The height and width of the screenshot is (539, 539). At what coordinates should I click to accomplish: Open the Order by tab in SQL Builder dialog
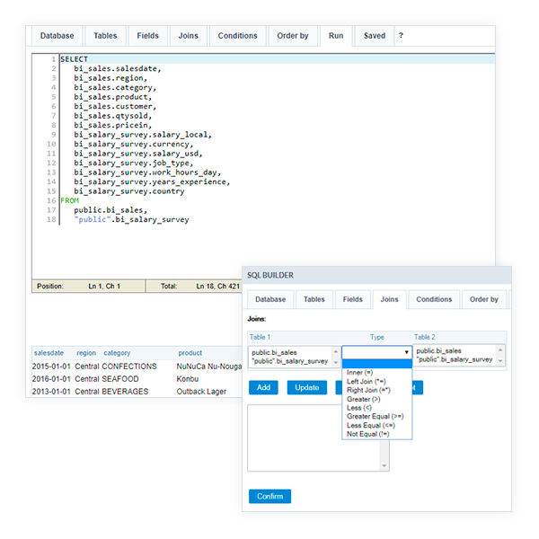click(483, 299)
